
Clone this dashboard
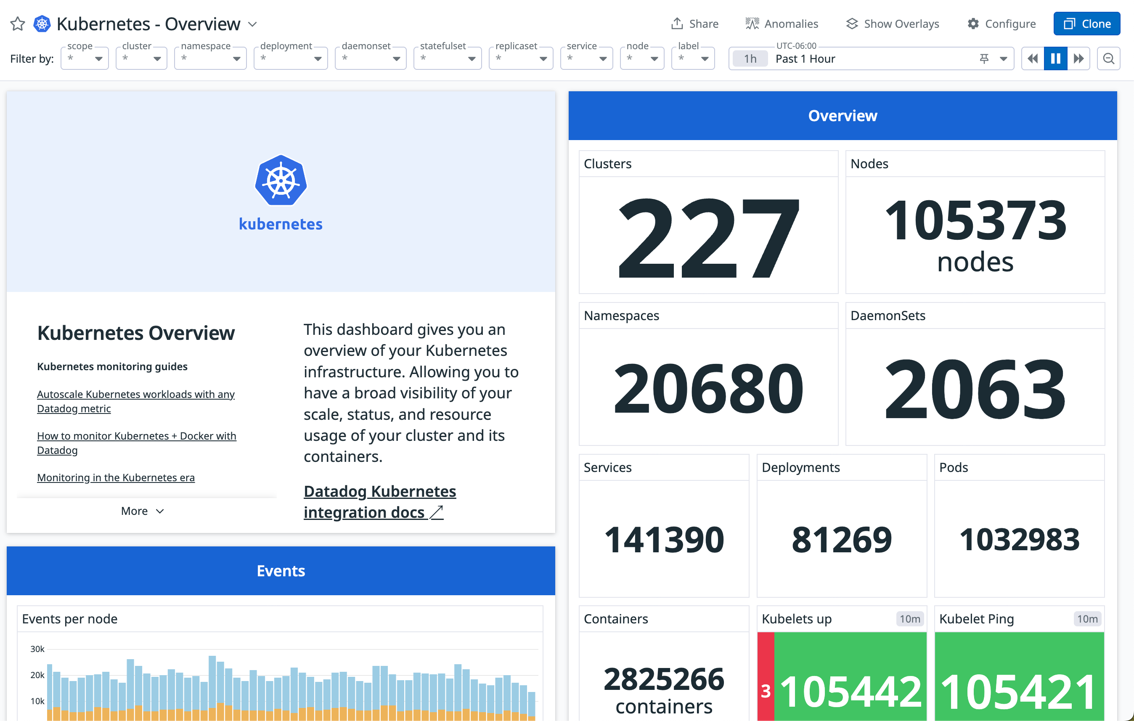click(1086, 24)
